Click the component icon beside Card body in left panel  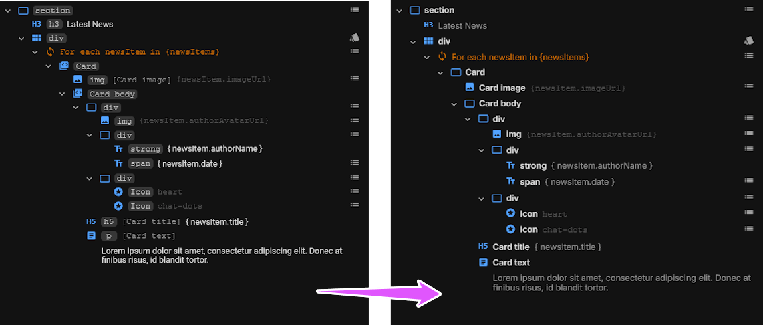click(78, 94)
